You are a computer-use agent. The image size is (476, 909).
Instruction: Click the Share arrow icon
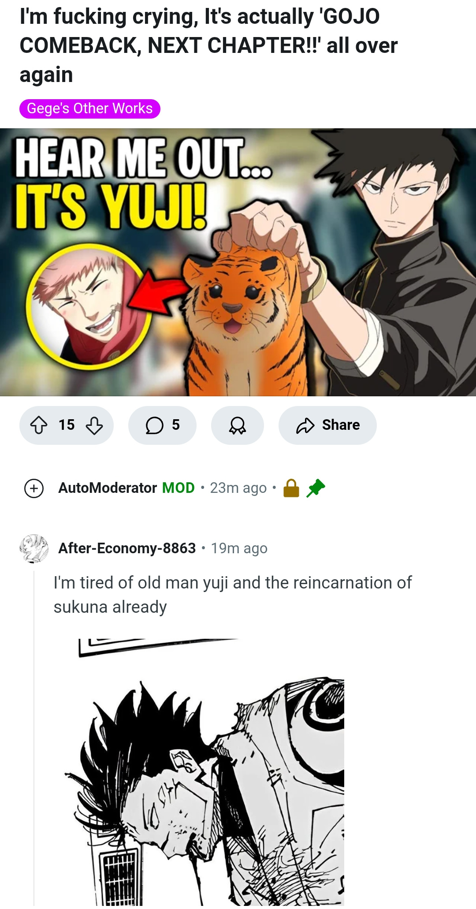(305, 425)
